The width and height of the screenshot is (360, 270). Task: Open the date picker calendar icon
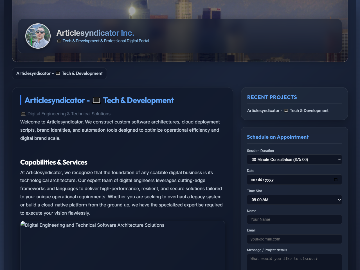336,179
